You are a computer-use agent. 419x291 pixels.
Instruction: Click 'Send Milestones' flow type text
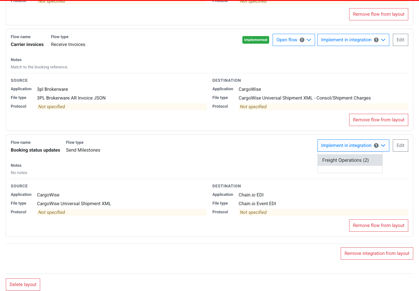pos(83,150)
